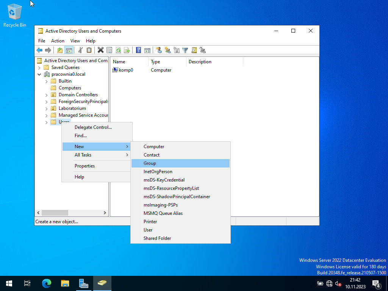Click the Paste clipboard icon
388x291 pixels.
(89, 50)
